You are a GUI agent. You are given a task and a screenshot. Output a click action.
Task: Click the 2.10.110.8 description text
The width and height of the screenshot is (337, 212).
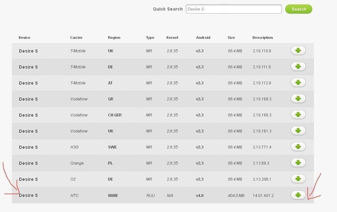(x=262, y=51)
